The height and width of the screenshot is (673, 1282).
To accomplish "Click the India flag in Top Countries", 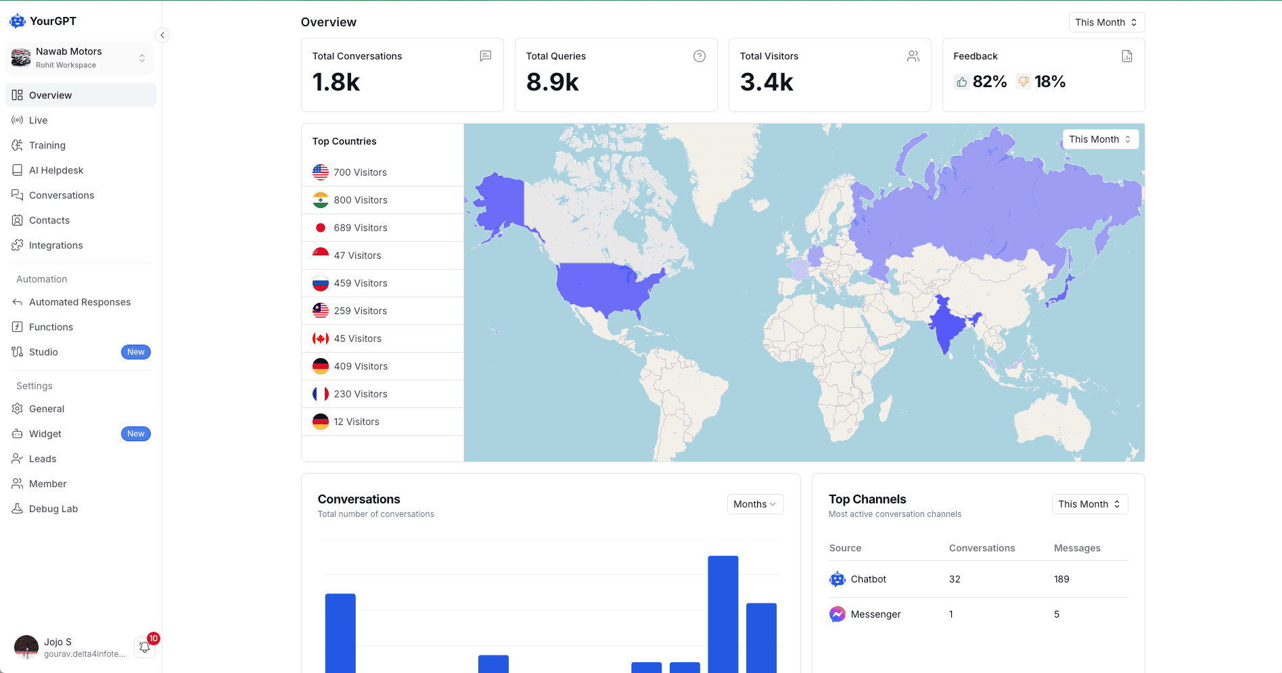I will (x=321, y=200).
